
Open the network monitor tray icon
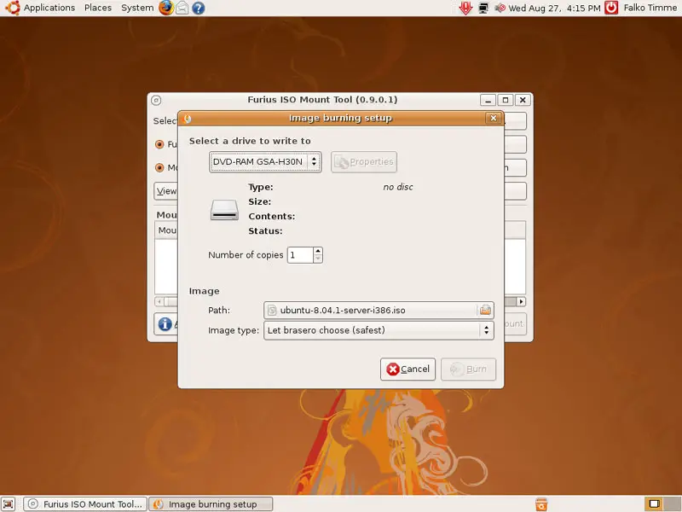(483, 8)
